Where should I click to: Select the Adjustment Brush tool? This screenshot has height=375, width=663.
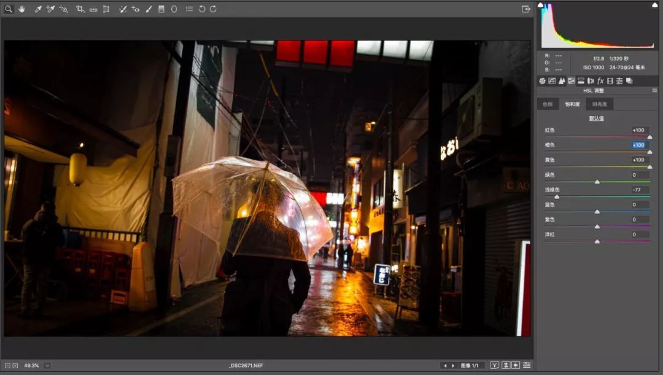tap(149, 9)
